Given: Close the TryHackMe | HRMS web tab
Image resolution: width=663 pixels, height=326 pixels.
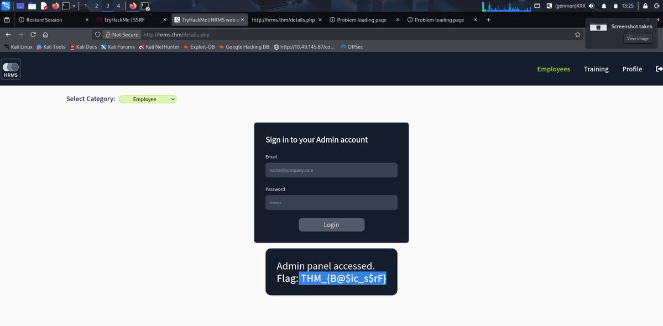Looking at the screenshot, I should 242,20.
